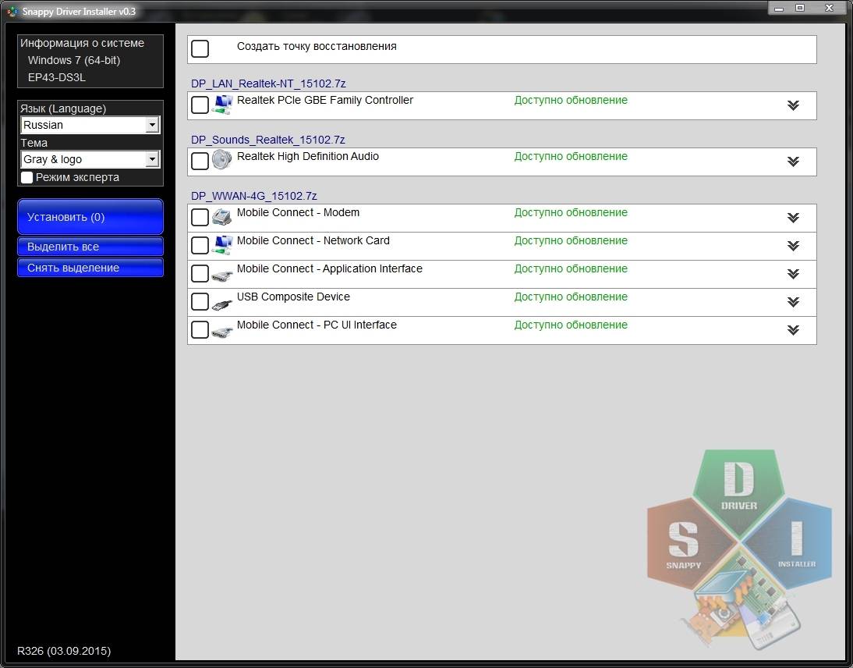Viewport: 853px width, 668px height.
Task: Toggle the expert mode checkbox
Action: tap(27, 177)
